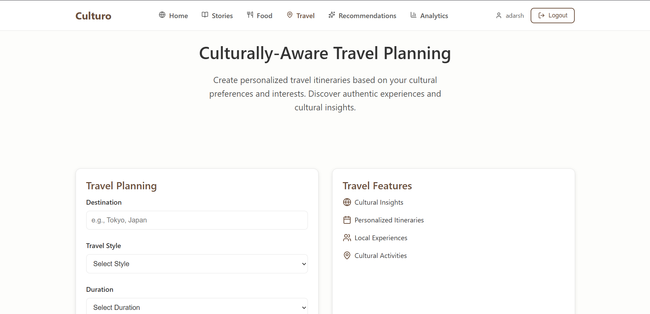
Task: Click the pin icon next to Cultural Activities
Action: pos(347,256)
